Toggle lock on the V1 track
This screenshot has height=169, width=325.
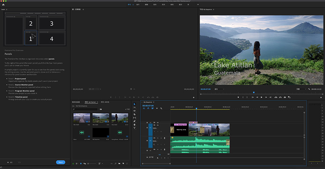click(x=147, y=128)
